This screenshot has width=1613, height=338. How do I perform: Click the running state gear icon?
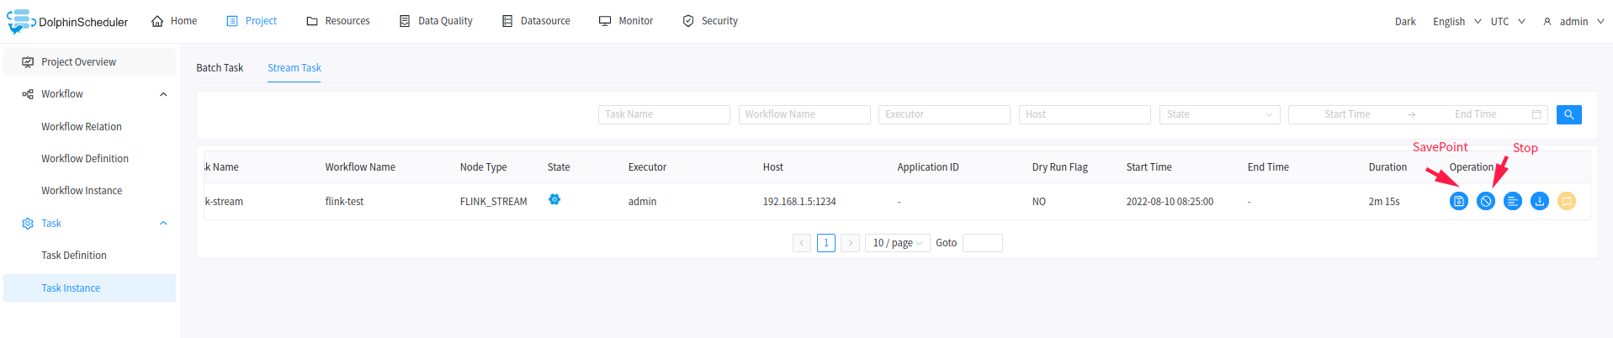pos(554,199)
